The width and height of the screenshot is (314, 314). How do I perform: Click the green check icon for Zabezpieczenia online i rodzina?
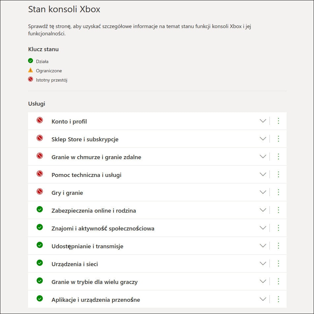[40, 210]
